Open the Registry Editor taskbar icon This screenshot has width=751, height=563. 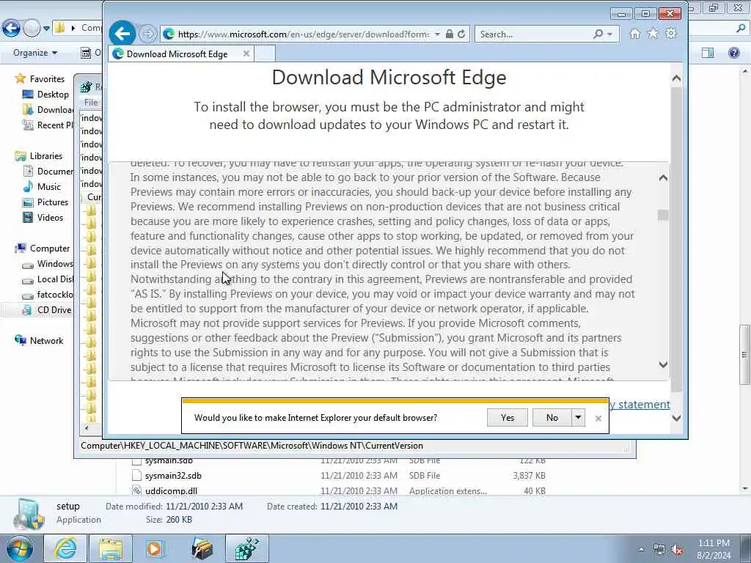pos(247,548)
